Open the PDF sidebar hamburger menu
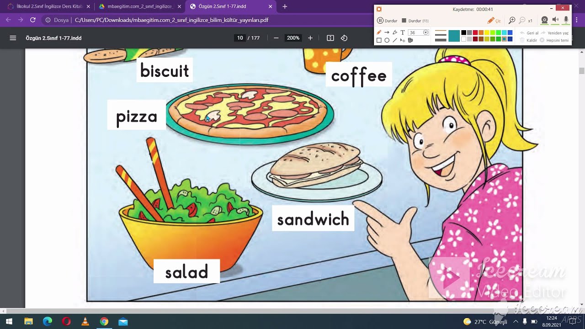 coord(13,38)
